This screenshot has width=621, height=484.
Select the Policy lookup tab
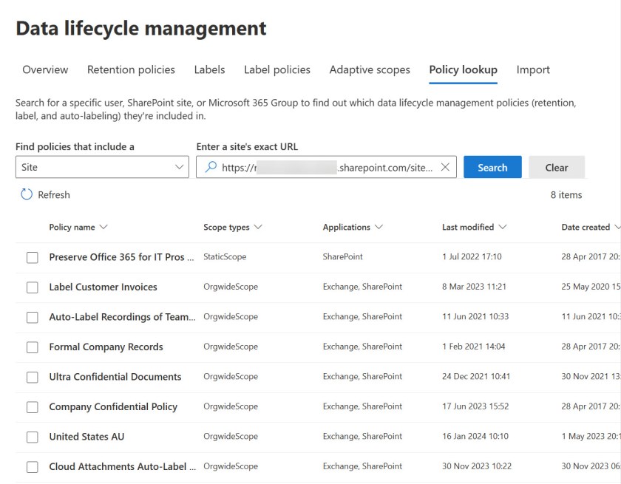[x=464, y=69]
